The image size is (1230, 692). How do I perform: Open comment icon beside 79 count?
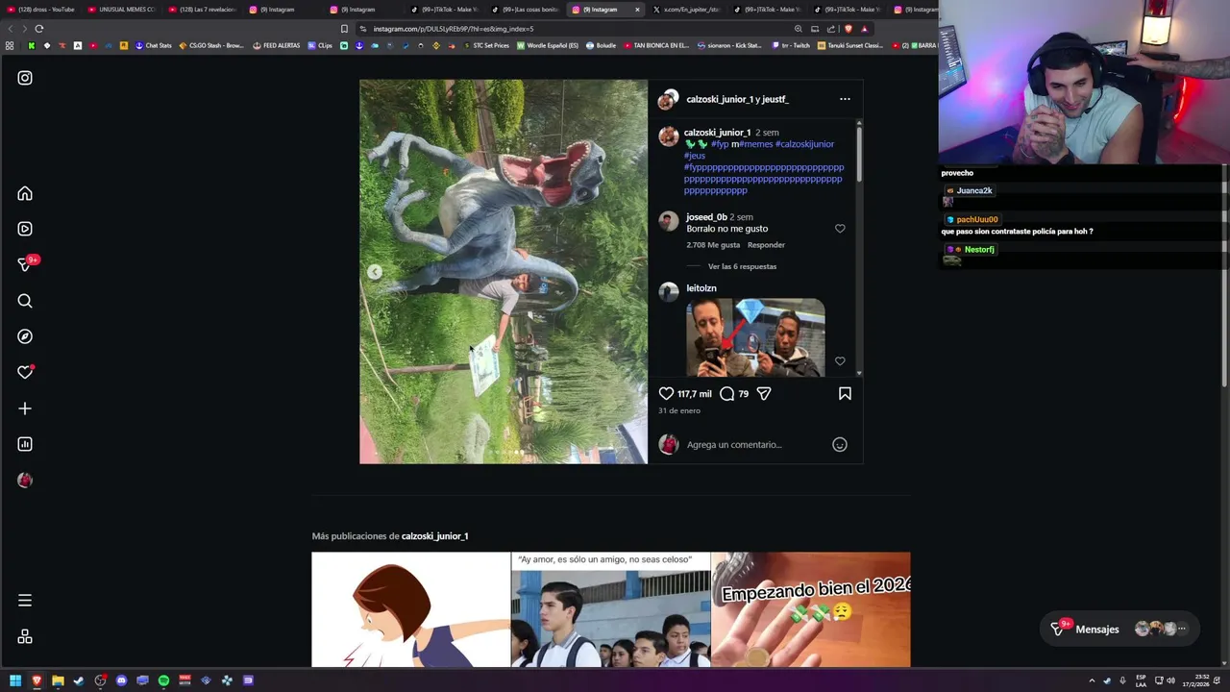[727, 393]
